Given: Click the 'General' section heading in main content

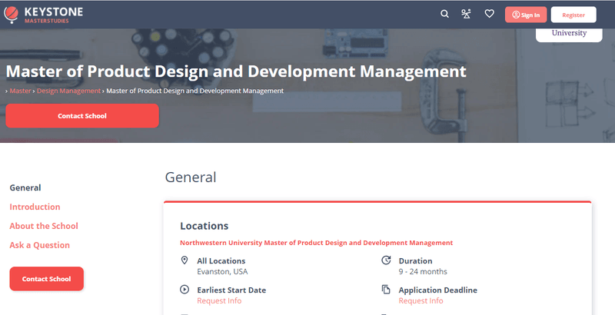Looking at the screenshot, I should pyautogui.click(x=191, y=177).
